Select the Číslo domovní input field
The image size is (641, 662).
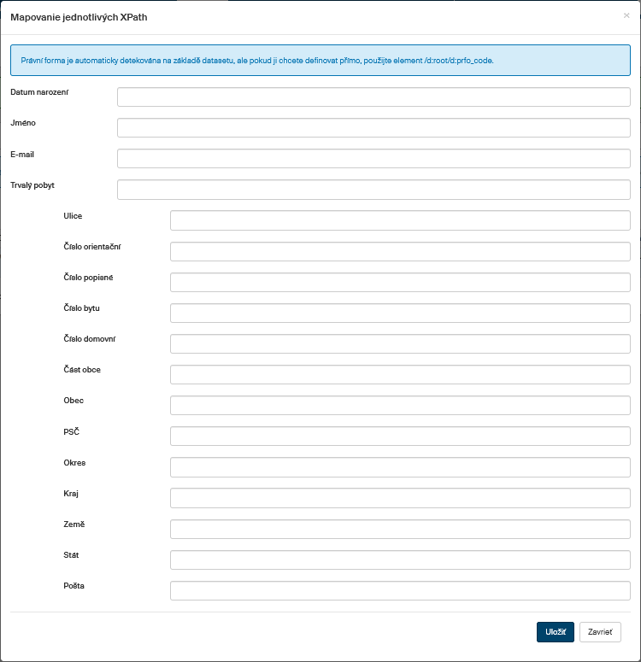pyautogui.click(x=400, y=343)
